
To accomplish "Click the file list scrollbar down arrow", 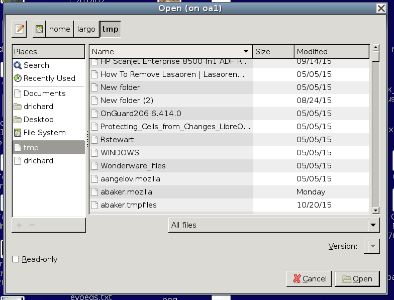I will coord(376,210).
